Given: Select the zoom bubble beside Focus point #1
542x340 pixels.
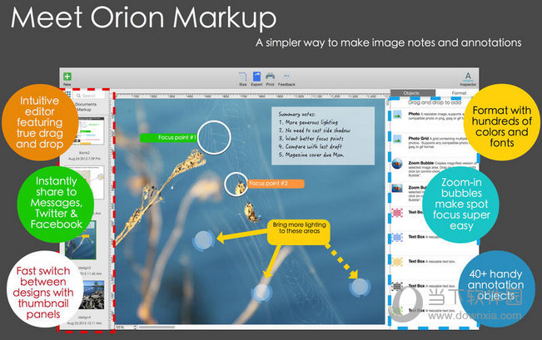Looking at the screenshot, I should tap(214, 137).
